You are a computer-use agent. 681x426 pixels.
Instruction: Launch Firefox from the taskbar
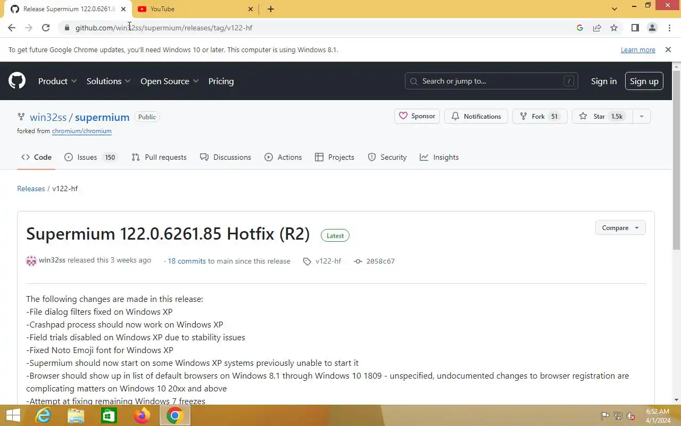click(142, 415)
